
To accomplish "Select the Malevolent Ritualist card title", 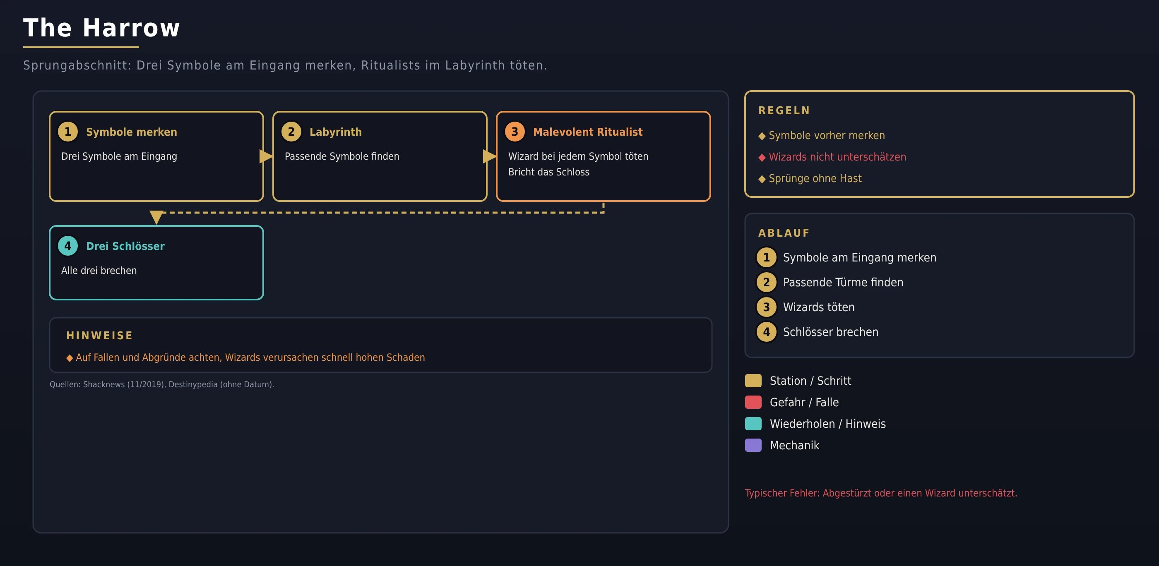I will [588, 132].
